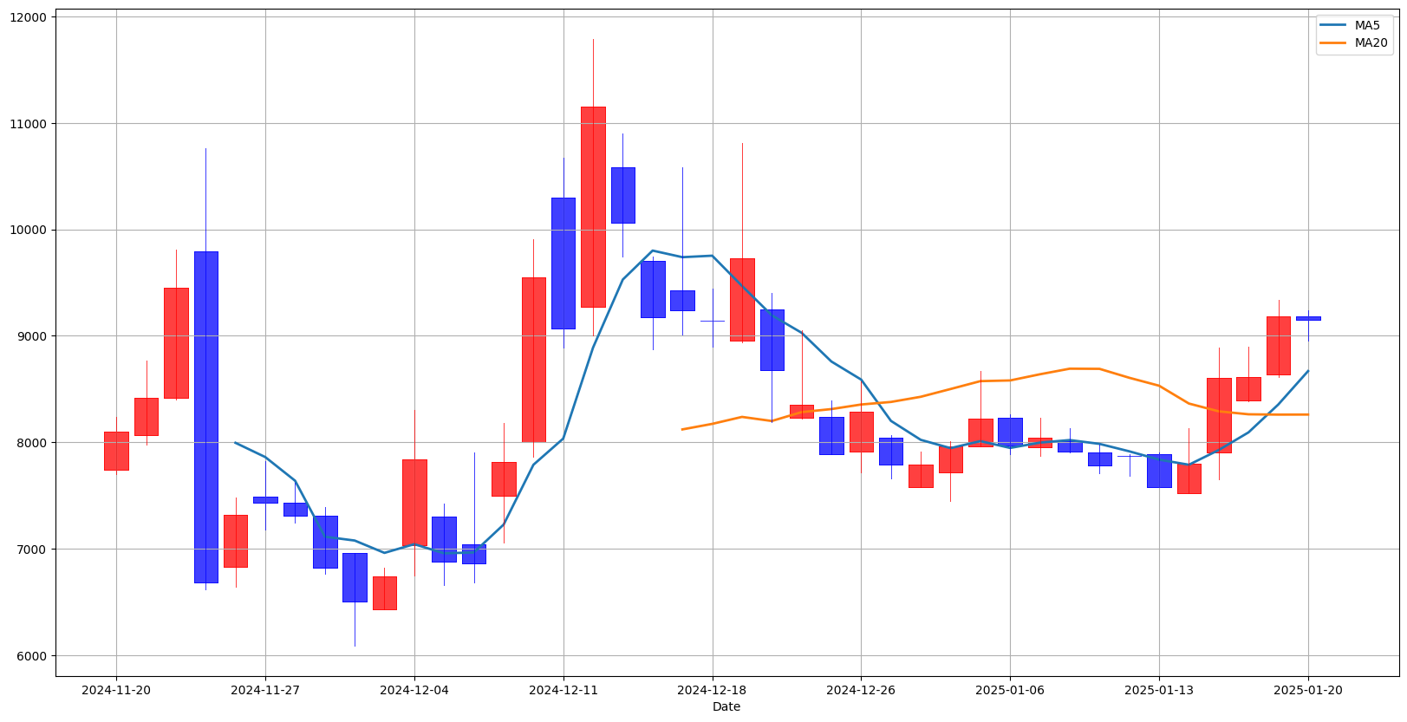Viewport: 1407px width, 722px height.
Task: Click the 2024-12-18 date tick label
Action: coord(712,690)
